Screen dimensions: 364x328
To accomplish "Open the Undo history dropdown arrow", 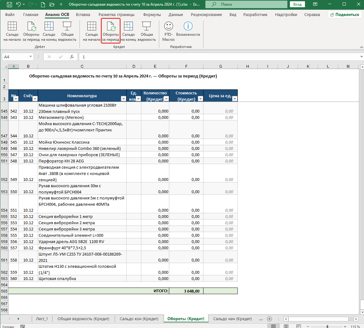I will pyautogui.click(x=24, y=4).
